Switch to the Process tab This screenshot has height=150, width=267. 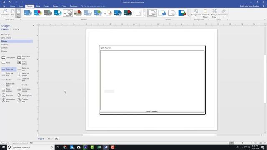click(46, 6)
